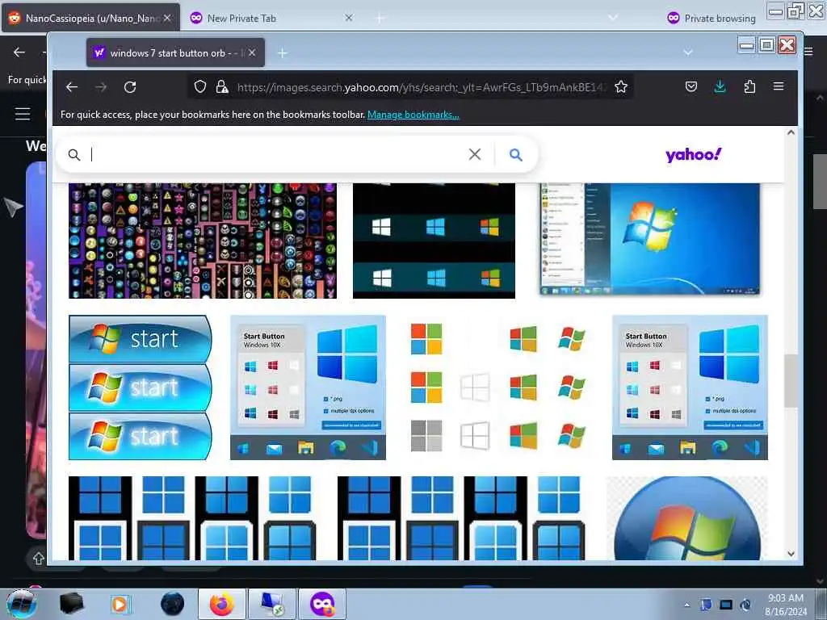Clear the Yahoo search box with X
Screen dimensions: 827x620
coord(475,154)
